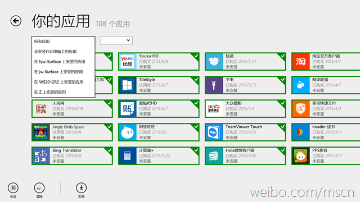Go back with the arrow button

16,21
